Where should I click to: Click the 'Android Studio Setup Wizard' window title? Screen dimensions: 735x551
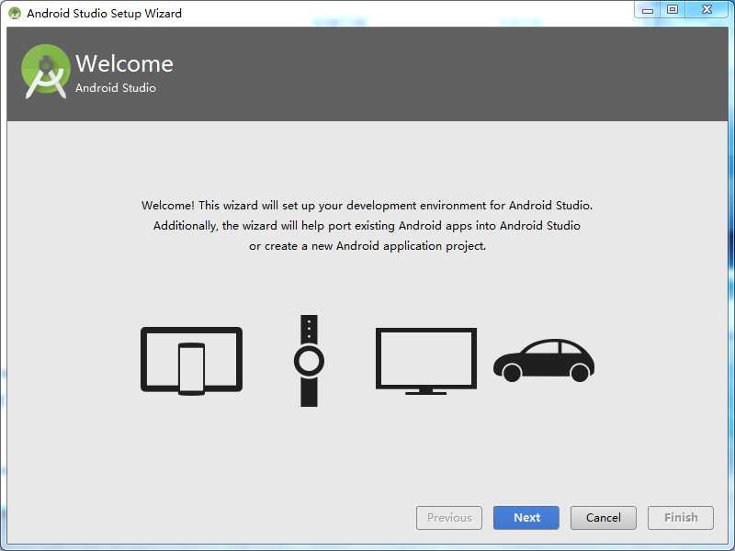104,13
